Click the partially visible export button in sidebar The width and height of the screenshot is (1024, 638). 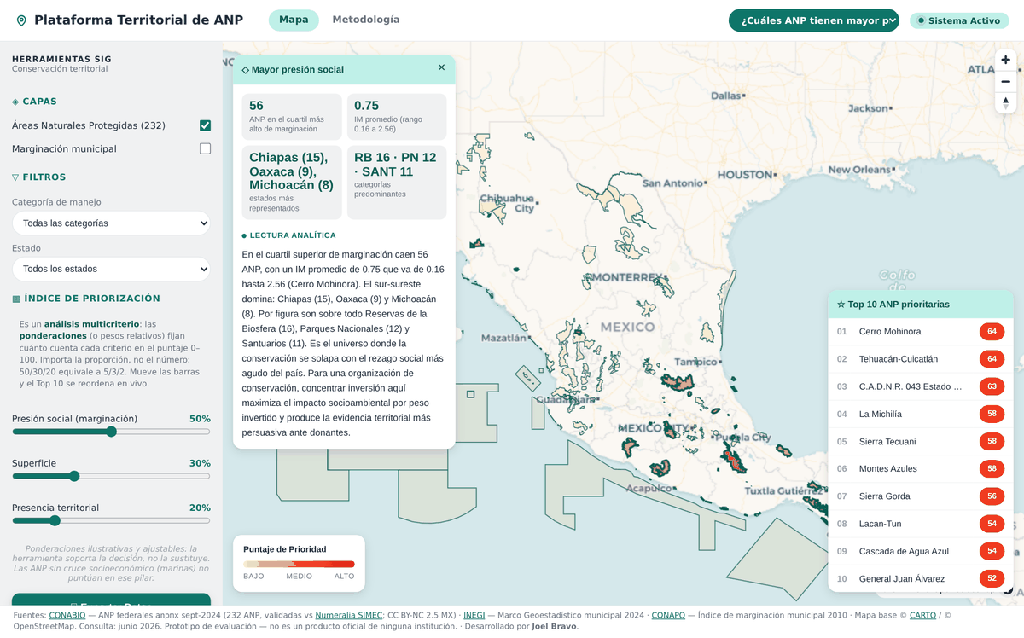111,599
